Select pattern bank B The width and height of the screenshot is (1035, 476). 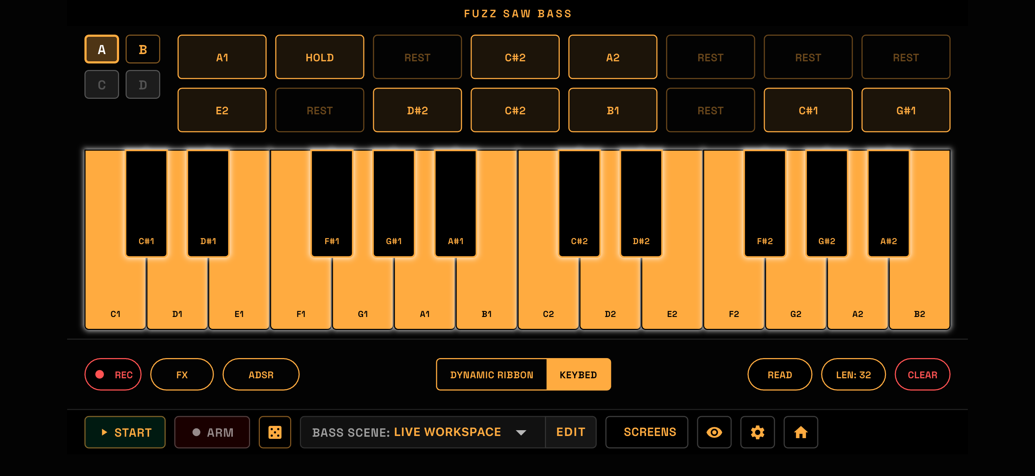[143, 49]
